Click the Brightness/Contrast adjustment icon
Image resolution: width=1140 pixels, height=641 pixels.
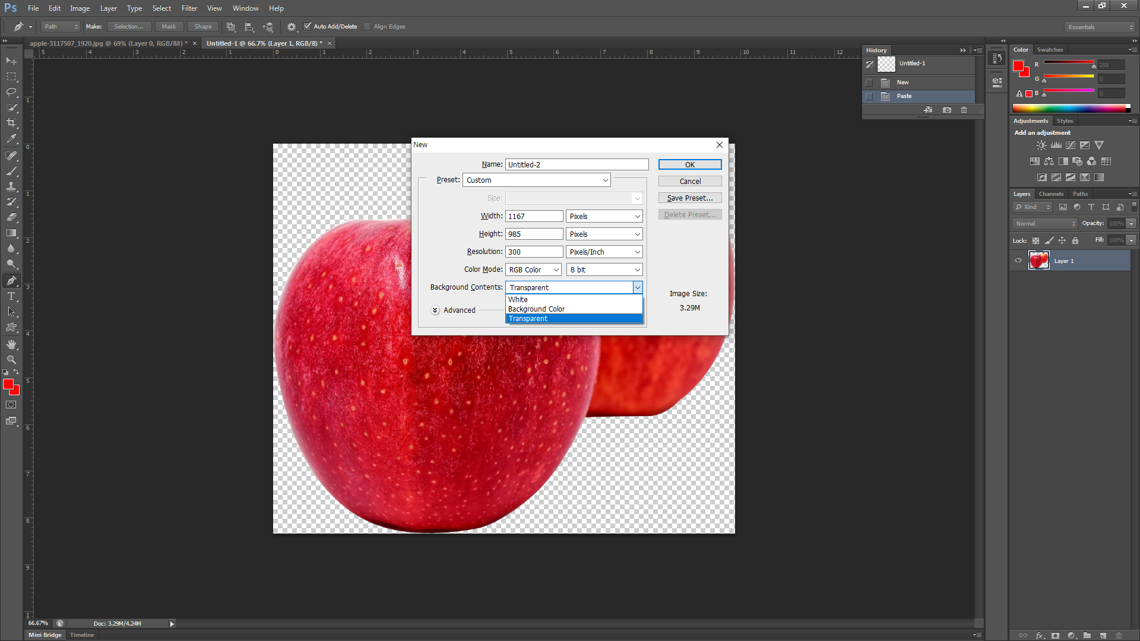[x=1041, y=145]
